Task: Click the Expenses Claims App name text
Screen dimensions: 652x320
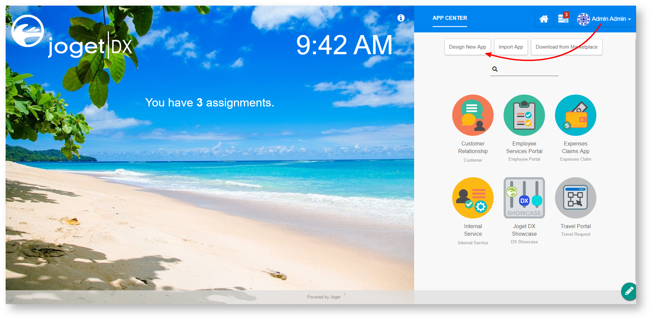Action: tap(575, 147)
